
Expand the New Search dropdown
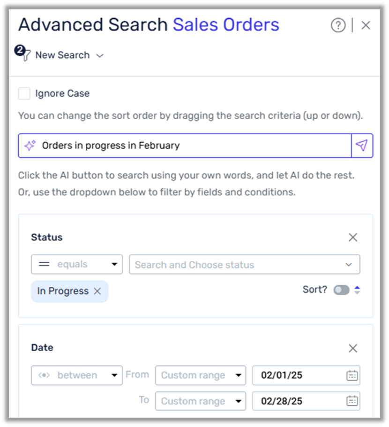(99, 55)
